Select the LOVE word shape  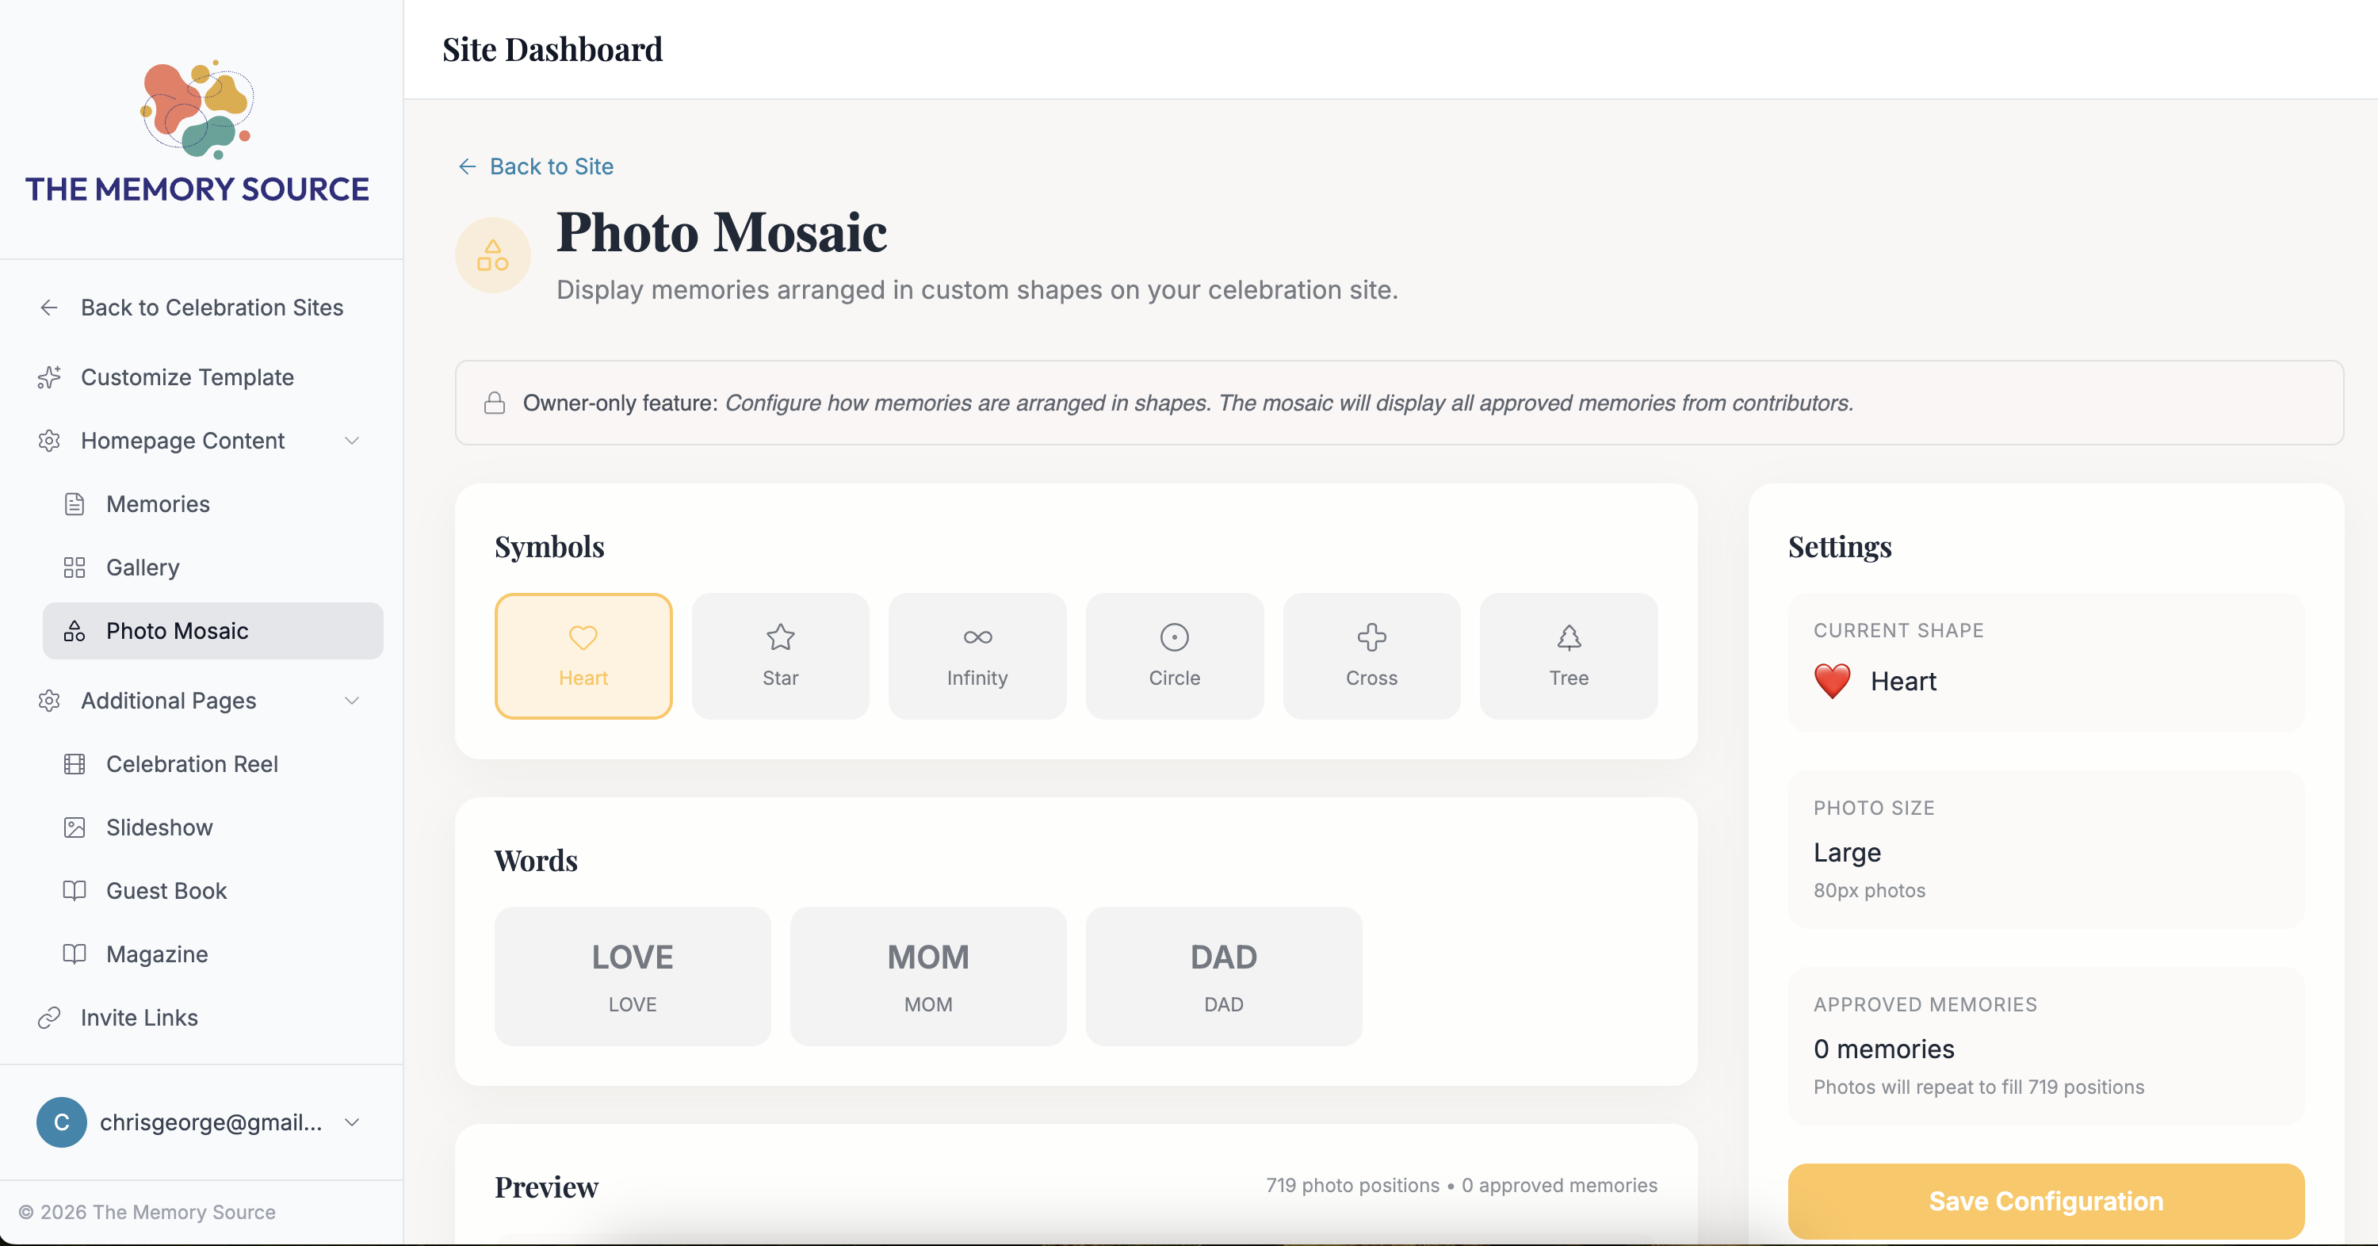[x=633, y=976]
